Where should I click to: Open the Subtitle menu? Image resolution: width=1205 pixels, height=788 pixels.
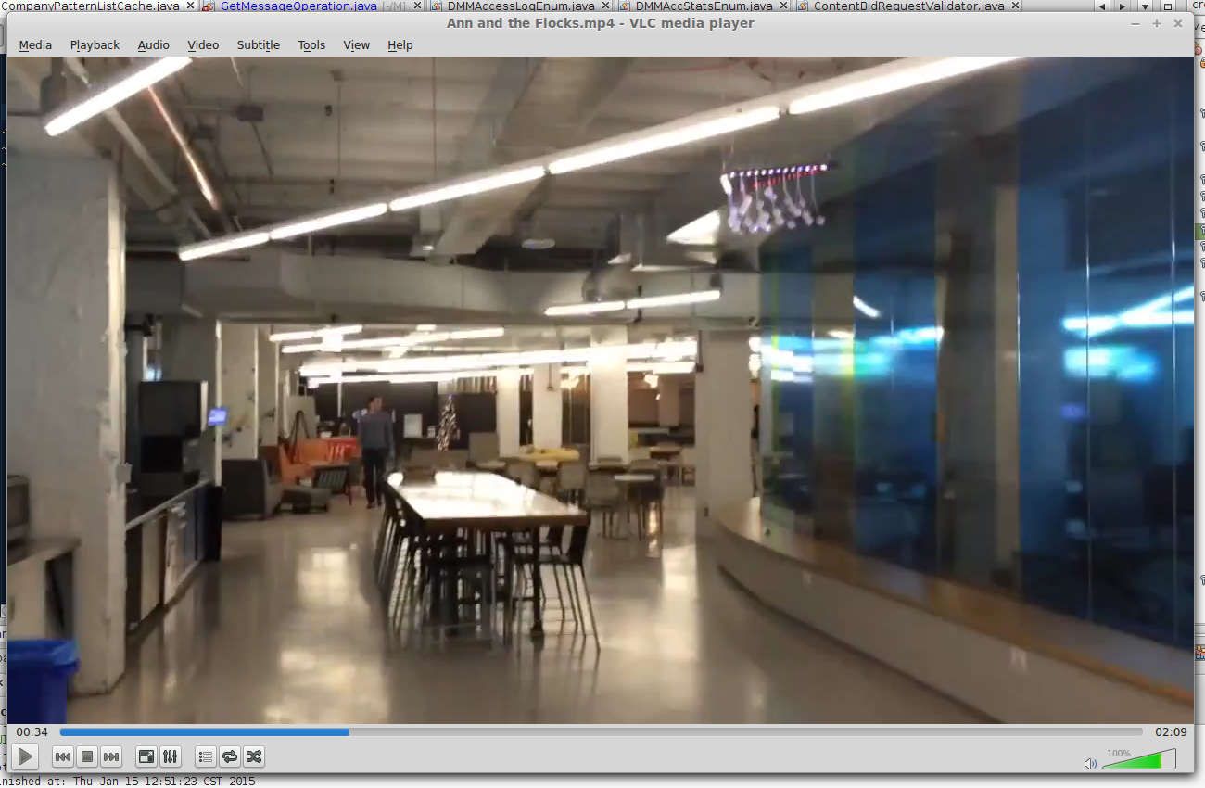(x=258, y=44)
